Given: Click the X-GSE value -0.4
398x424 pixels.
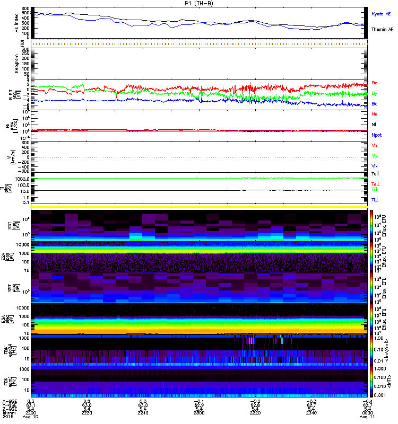Looking at the screenshot, I should coord(367,401).
